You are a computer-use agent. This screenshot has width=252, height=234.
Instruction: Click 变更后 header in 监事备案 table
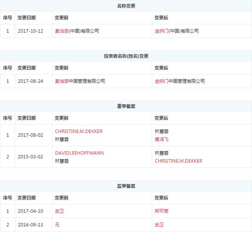click(161, 198)
